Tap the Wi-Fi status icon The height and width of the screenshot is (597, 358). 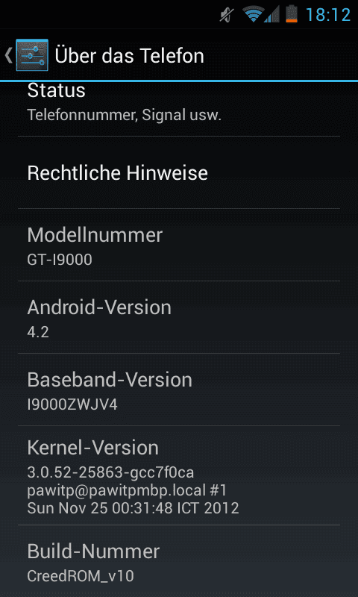click(x=253, y=14)
